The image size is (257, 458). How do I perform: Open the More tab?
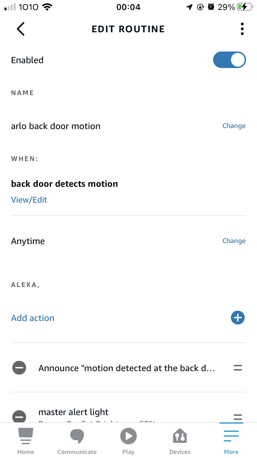click(231, 441)
